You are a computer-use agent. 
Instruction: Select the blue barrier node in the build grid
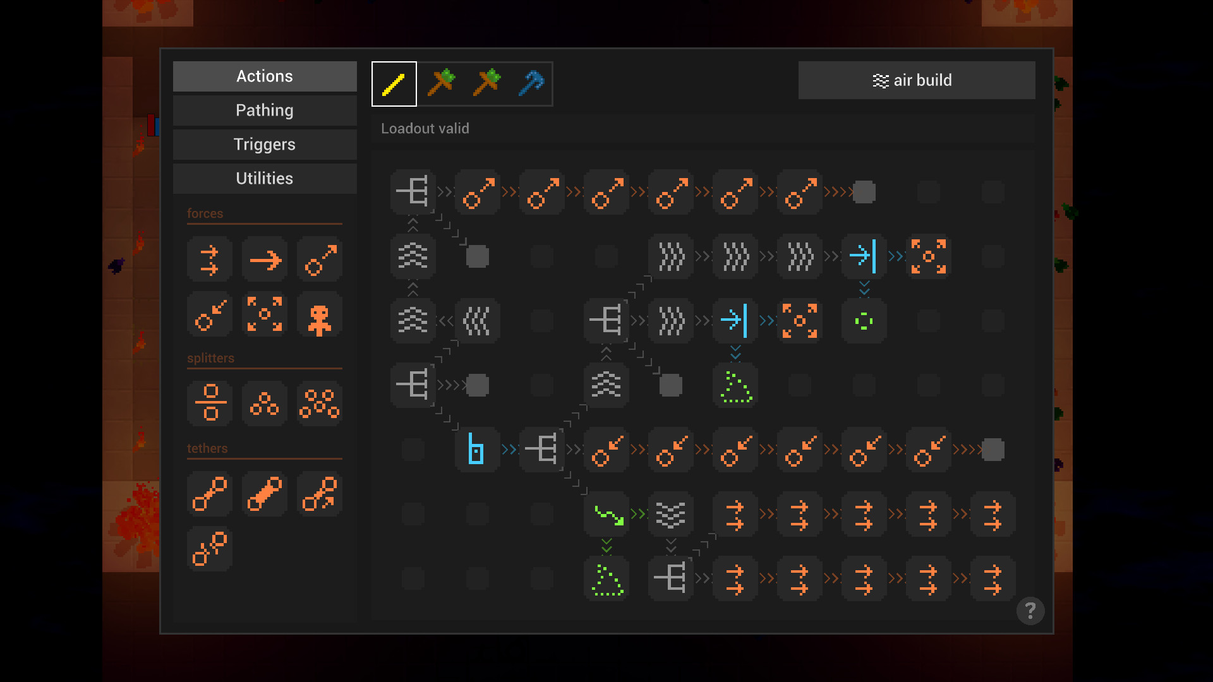pyautogui.click(x=477, y=450)
